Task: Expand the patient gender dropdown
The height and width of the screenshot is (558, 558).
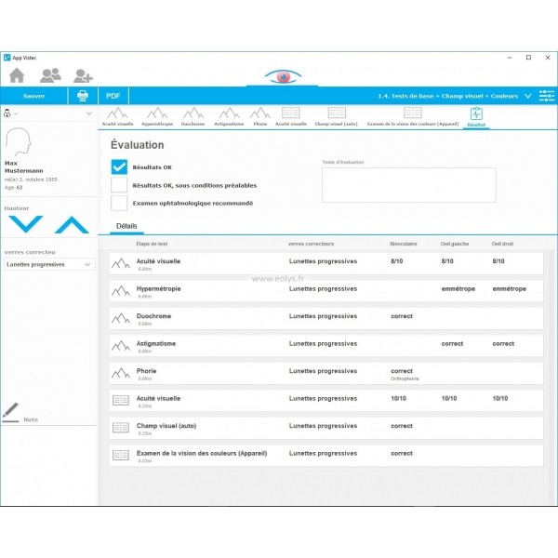Action: tap(88, 114)
